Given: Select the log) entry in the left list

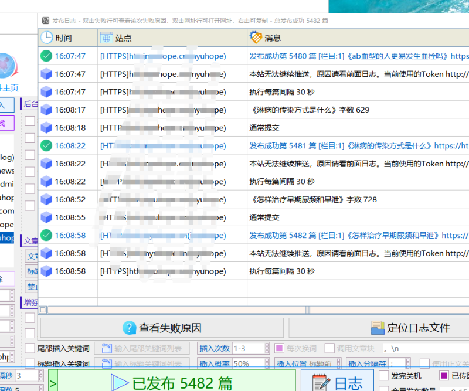Looking at the screenshot, I should [7, 157].
